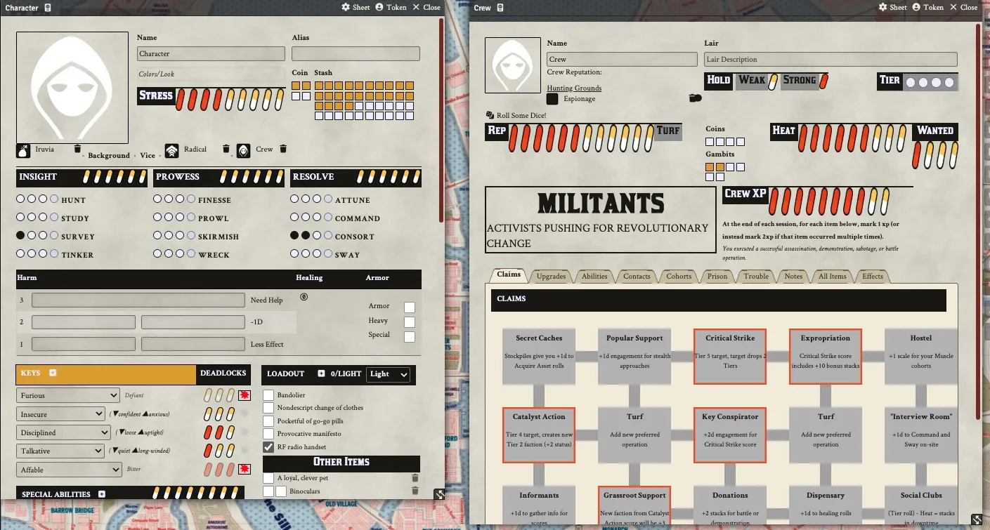Check the Bandolier loadout checkbox
This screenshot has width=990, height=530.
(268, 395)
